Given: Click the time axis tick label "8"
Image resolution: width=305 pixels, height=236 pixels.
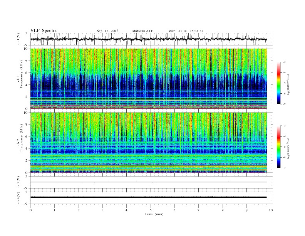Looking at the screenshot, I should 223,210.
